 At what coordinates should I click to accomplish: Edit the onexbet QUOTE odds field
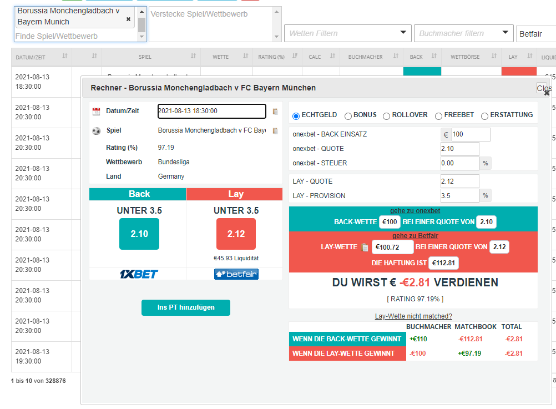coord(459,149)
